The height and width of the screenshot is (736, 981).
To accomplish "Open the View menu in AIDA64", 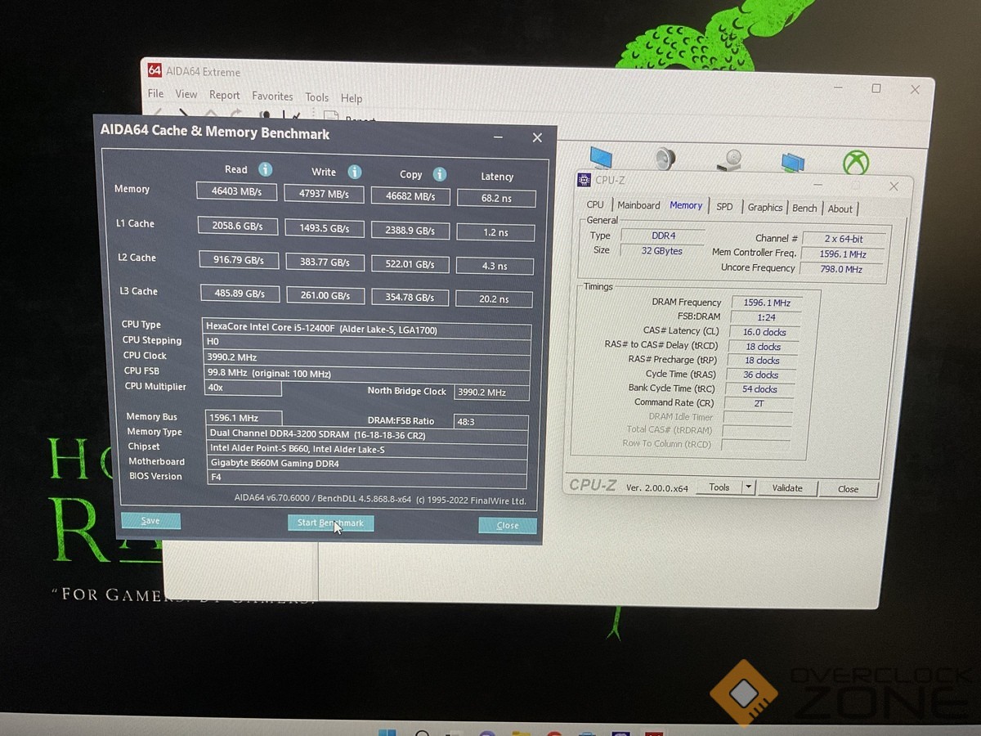I will coord(186,94).
